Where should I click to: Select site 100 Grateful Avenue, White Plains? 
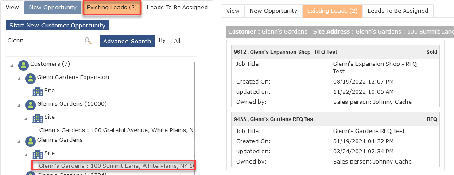(x=117, y=130)
